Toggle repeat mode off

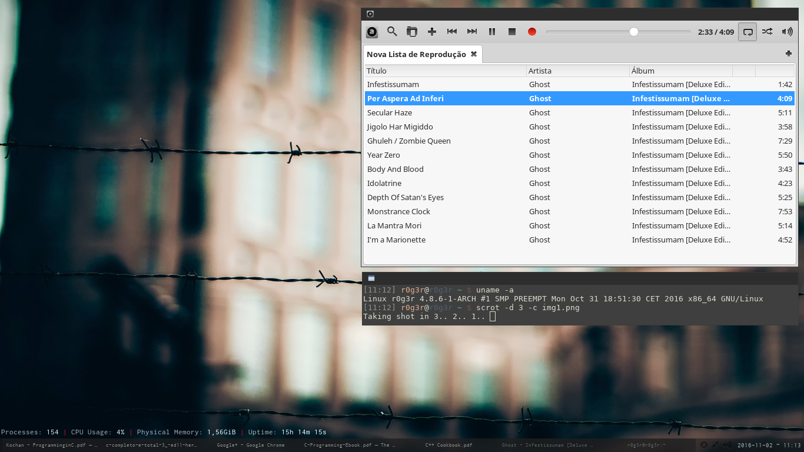pyautogui.click(x=747, y=32)
